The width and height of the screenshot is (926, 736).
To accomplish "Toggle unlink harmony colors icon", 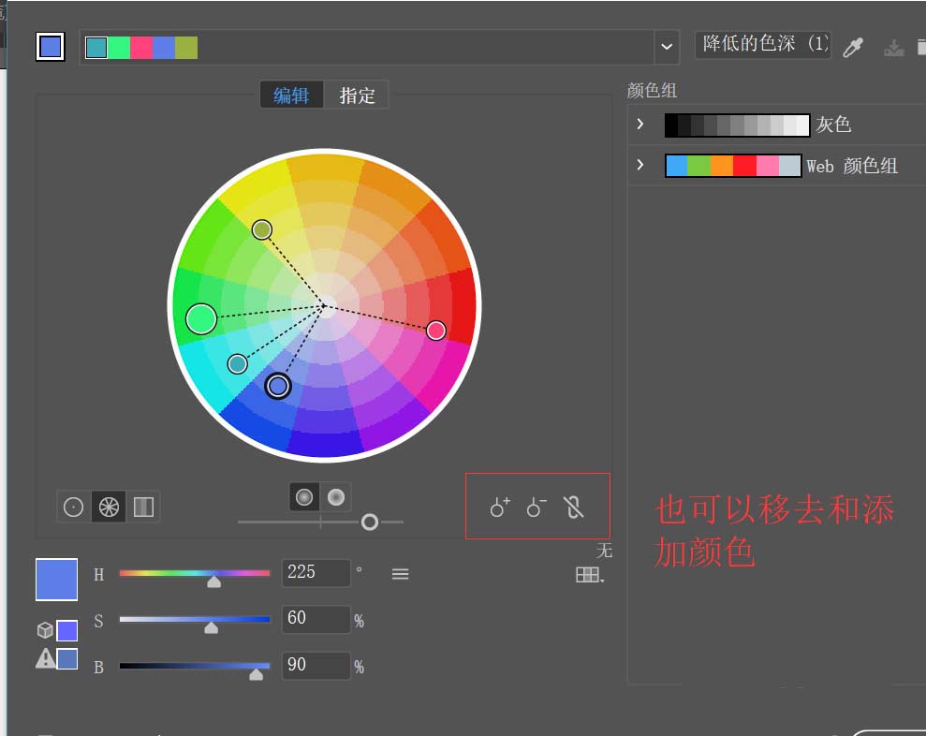I will point(573,507).
